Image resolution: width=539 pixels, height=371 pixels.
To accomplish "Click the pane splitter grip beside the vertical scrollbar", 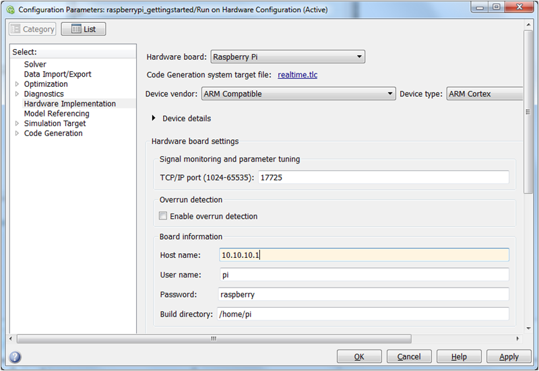I will (528, 112).
